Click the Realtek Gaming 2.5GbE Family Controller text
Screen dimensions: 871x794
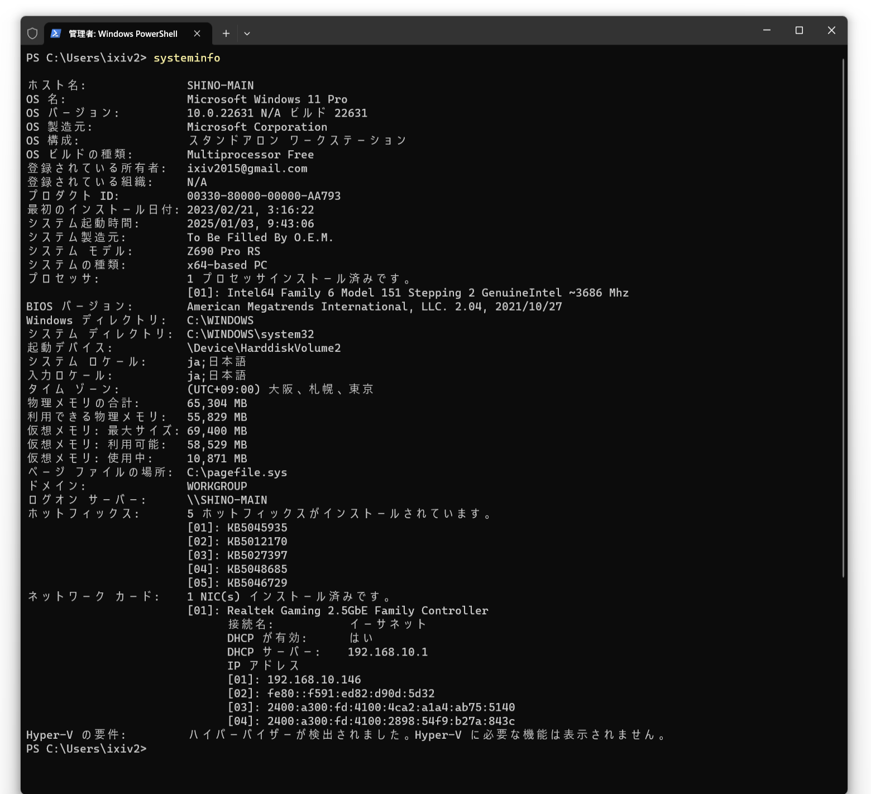357,610
